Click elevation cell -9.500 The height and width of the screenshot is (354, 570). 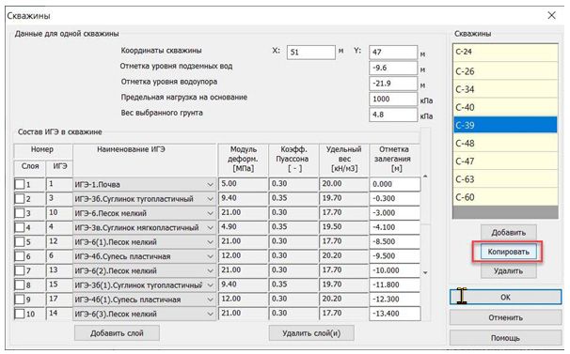coord(395,256)
